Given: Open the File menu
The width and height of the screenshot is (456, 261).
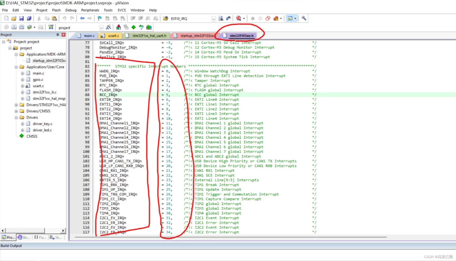Looking at the screenshot, I should 5,10.
